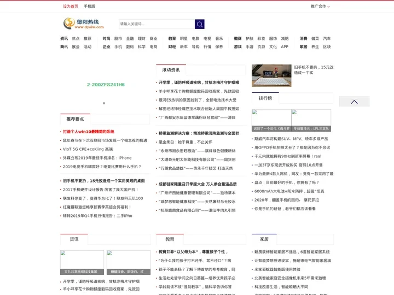The height and width of the screenshot is (295, 394).
Task: Open 开学季 bold headline under 滚动资讯
Action: click(199, 82)
